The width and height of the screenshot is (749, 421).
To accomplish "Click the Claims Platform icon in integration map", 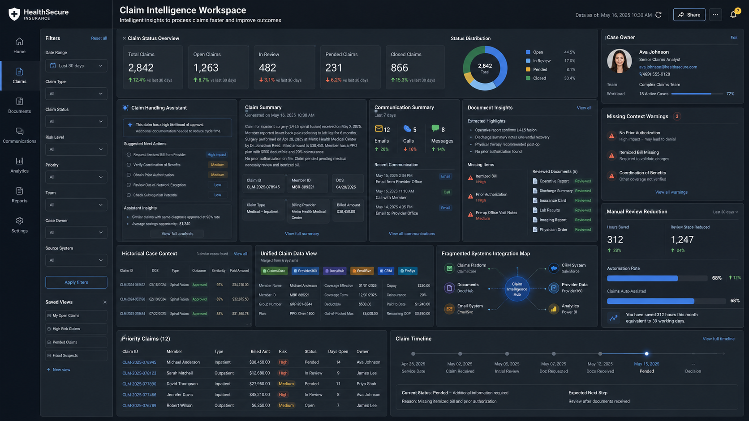I will coord(449,268).
